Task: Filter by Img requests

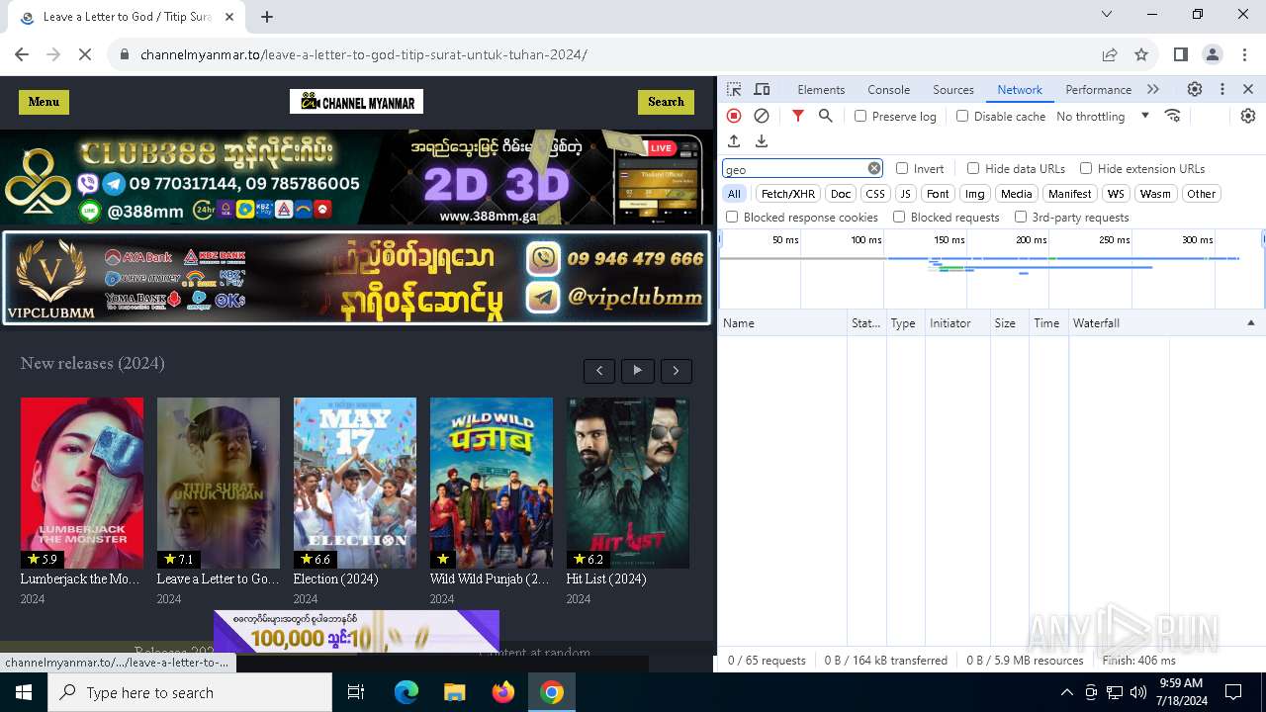Action: pos(975,194)
